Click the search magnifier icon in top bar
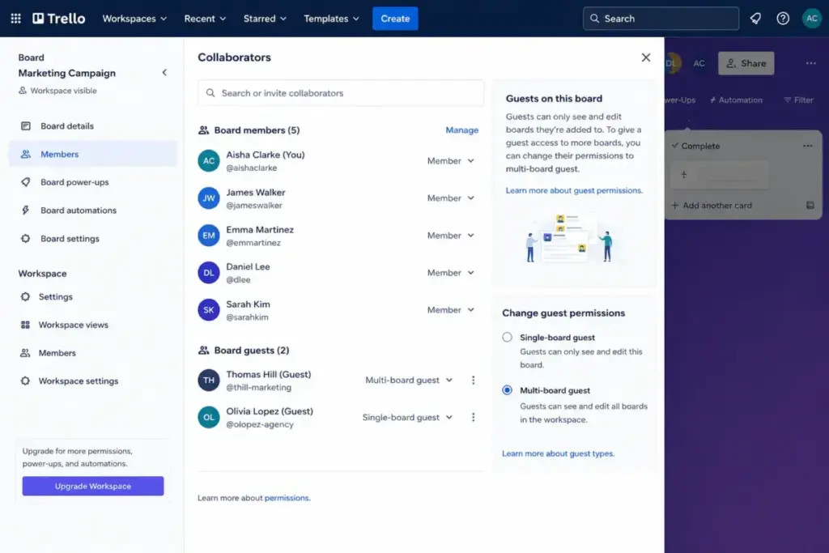Viewport: 829px width, 553px height. pyautogui.click(x=595, y=19)
